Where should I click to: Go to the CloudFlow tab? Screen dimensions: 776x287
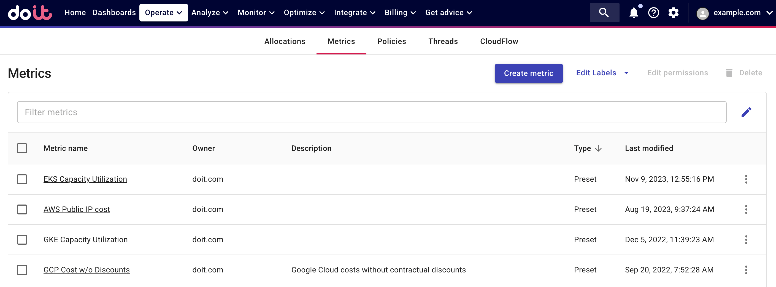pos(499,42)
